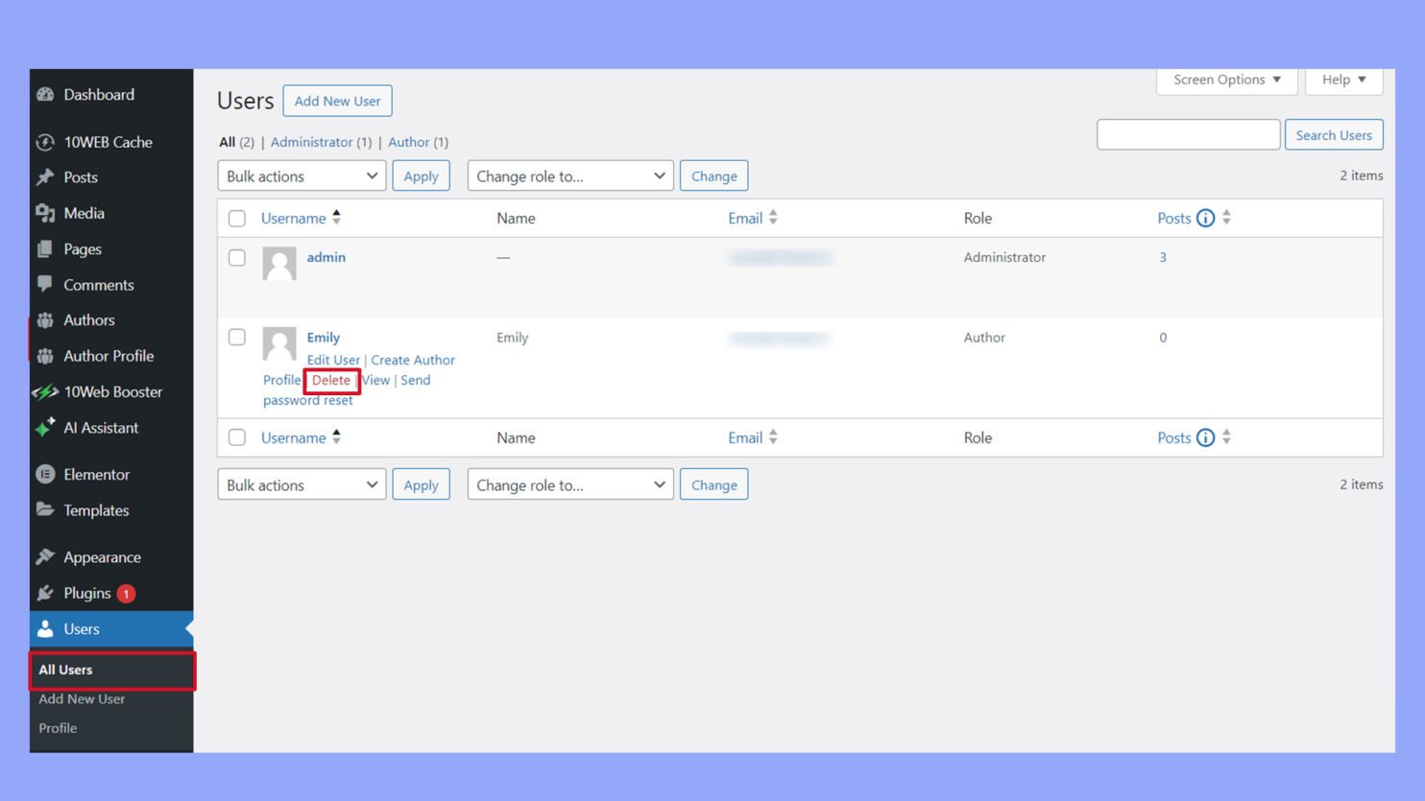
Task: Open the Comments section icon
Action: coord(45,284)
